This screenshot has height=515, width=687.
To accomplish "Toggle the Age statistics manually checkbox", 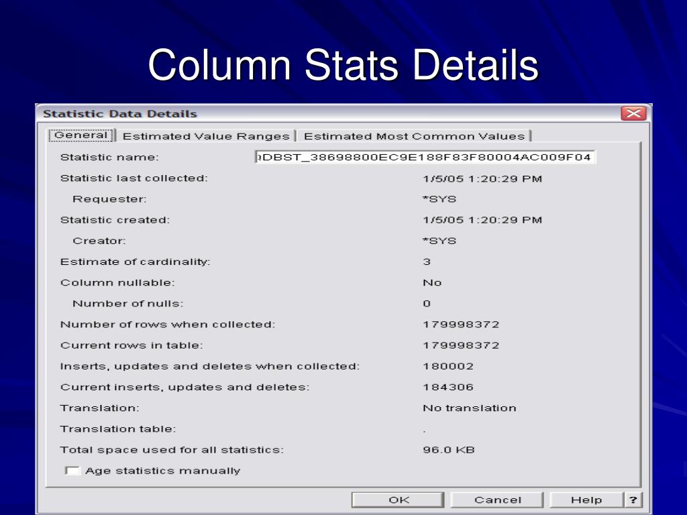I will tap(72, 471).
